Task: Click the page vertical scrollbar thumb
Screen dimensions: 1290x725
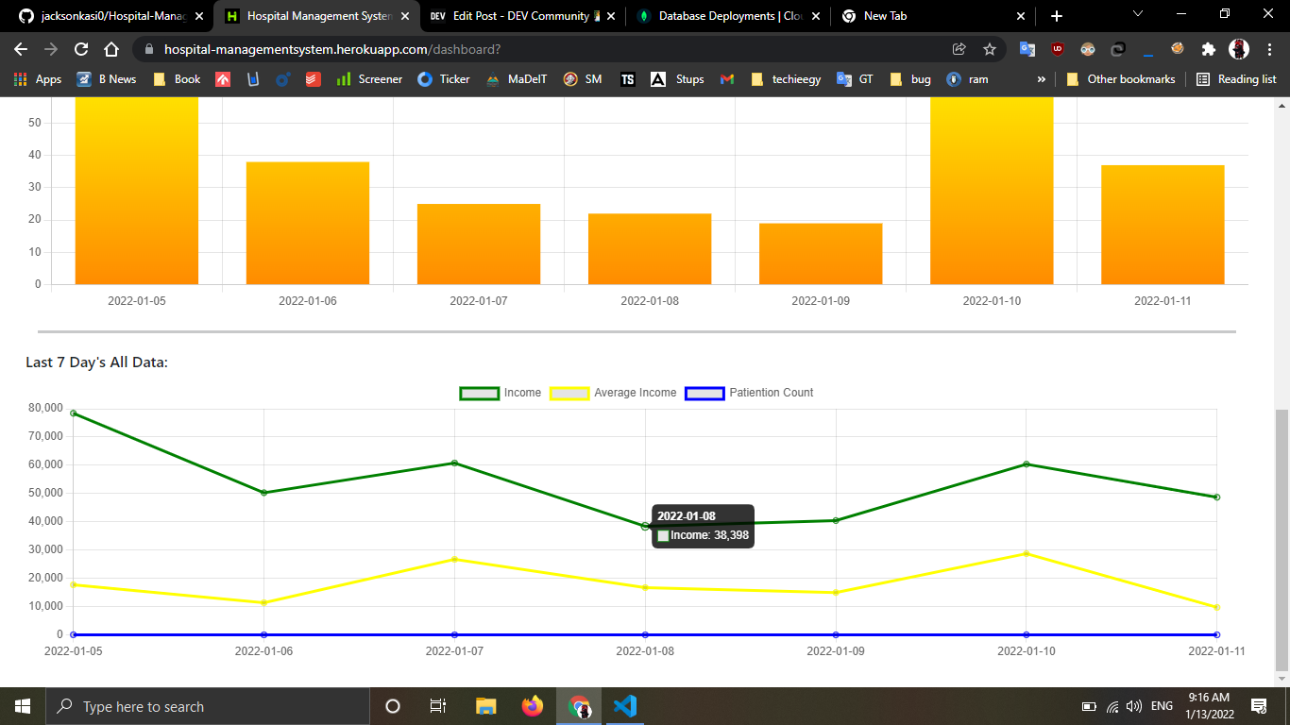Action: [x=1282, y=538]
